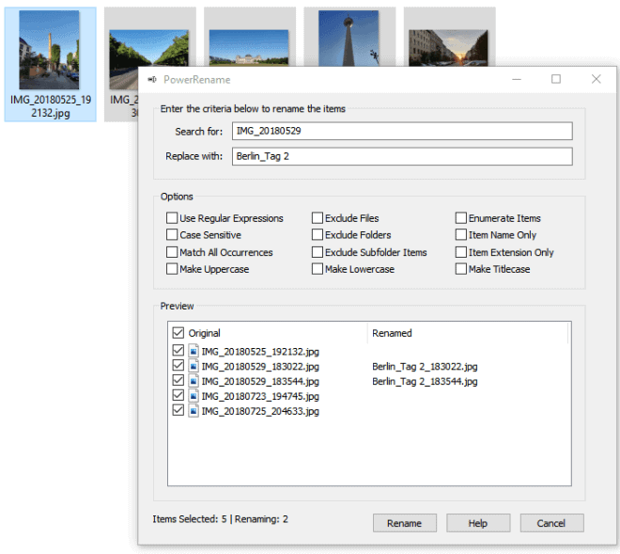Uncheck IMG_20180529_183022.jpg in preview list

[178, 366]
